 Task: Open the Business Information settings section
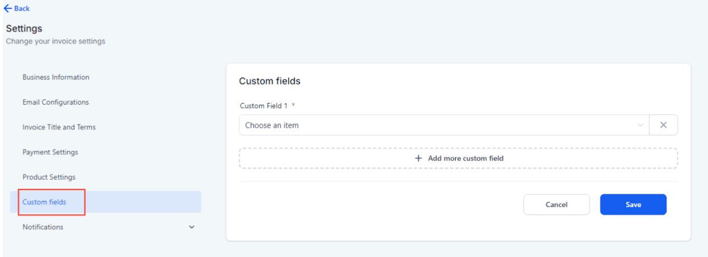56,77
